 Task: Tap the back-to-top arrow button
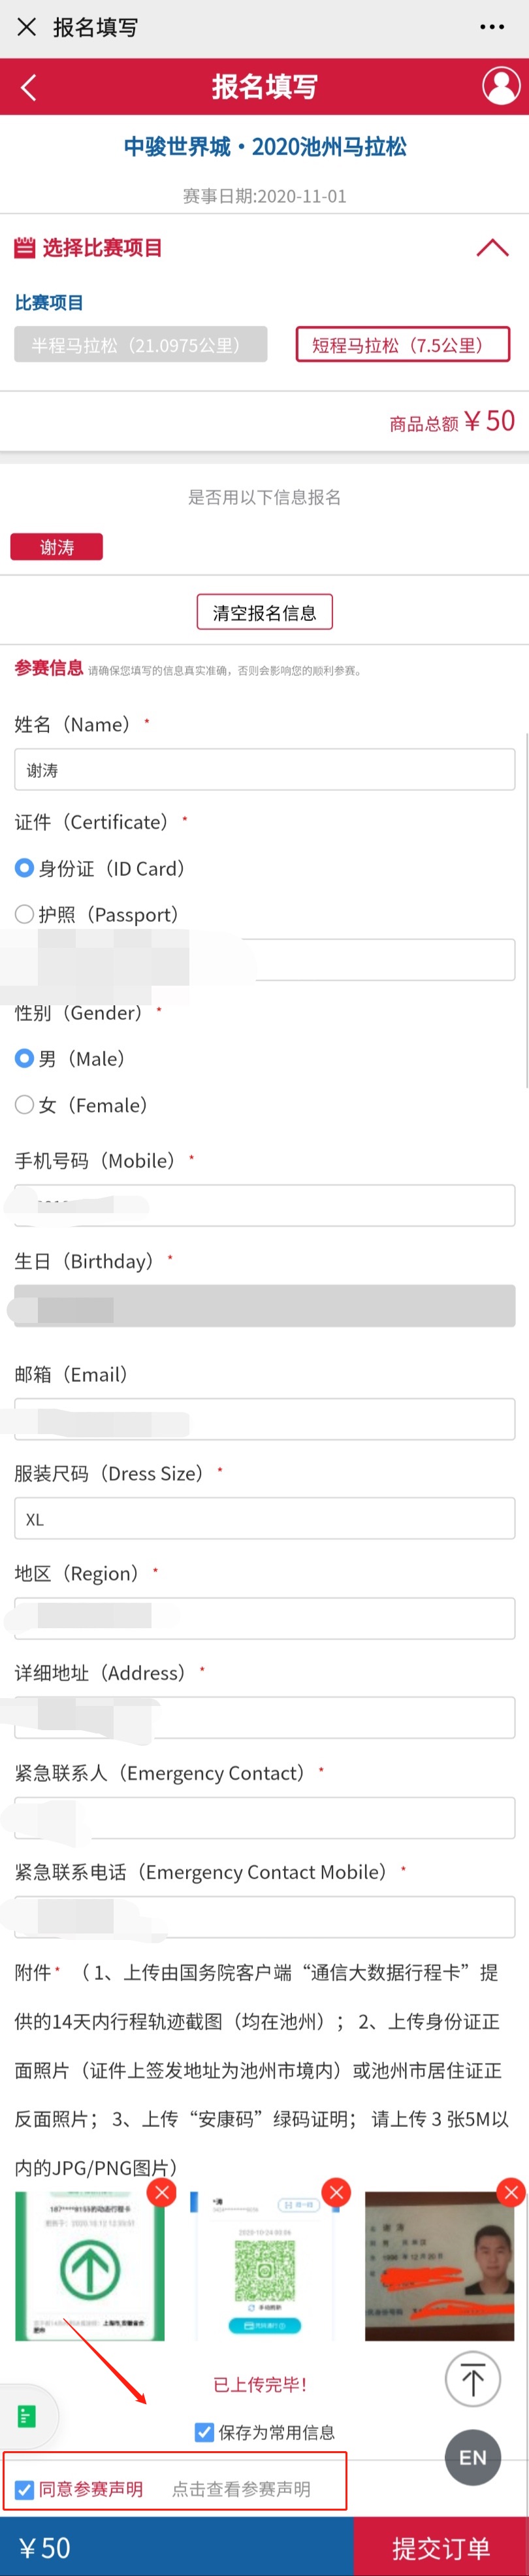point(473,2380)
